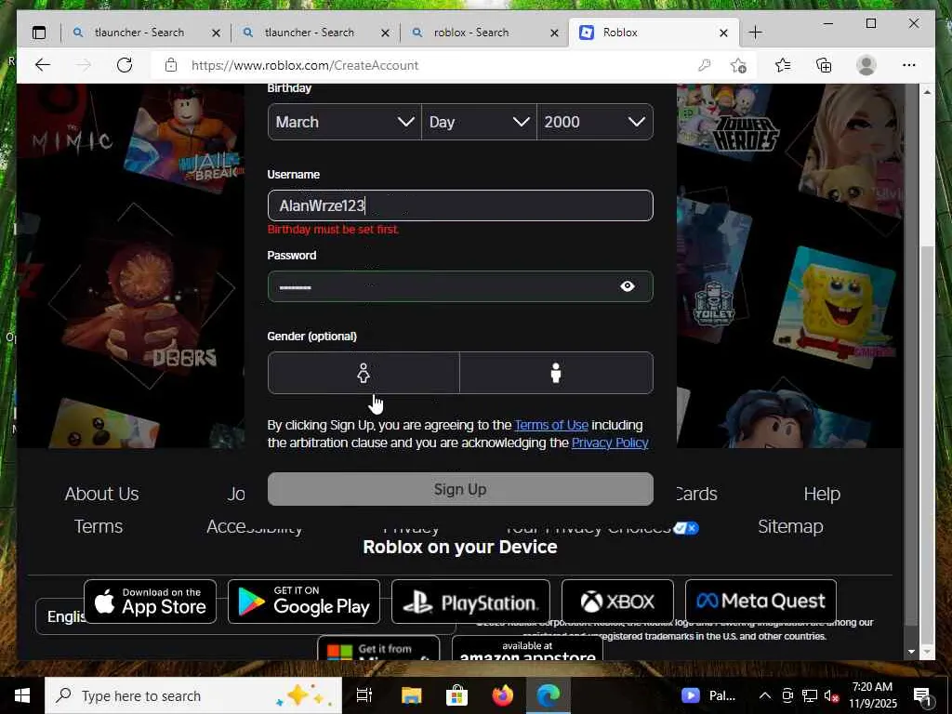Open File Explorer from taskbar

coord(411,695)
